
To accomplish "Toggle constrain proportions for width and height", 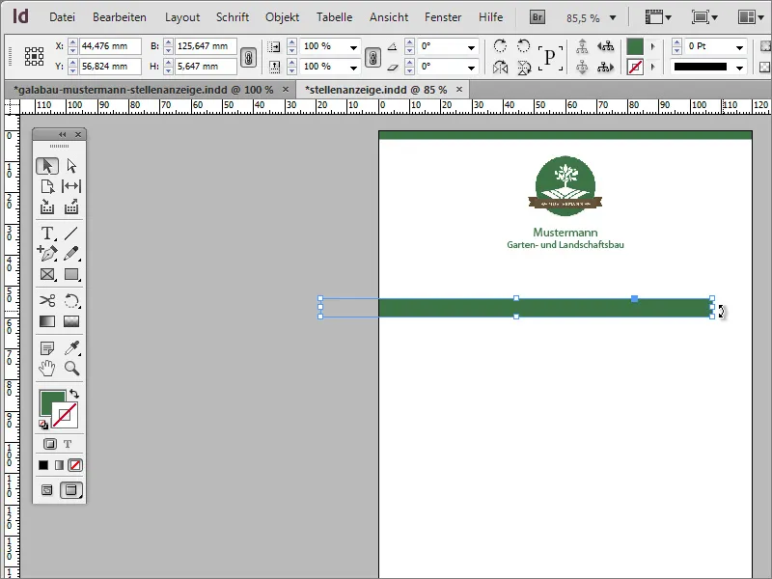I will coord(247,57).
